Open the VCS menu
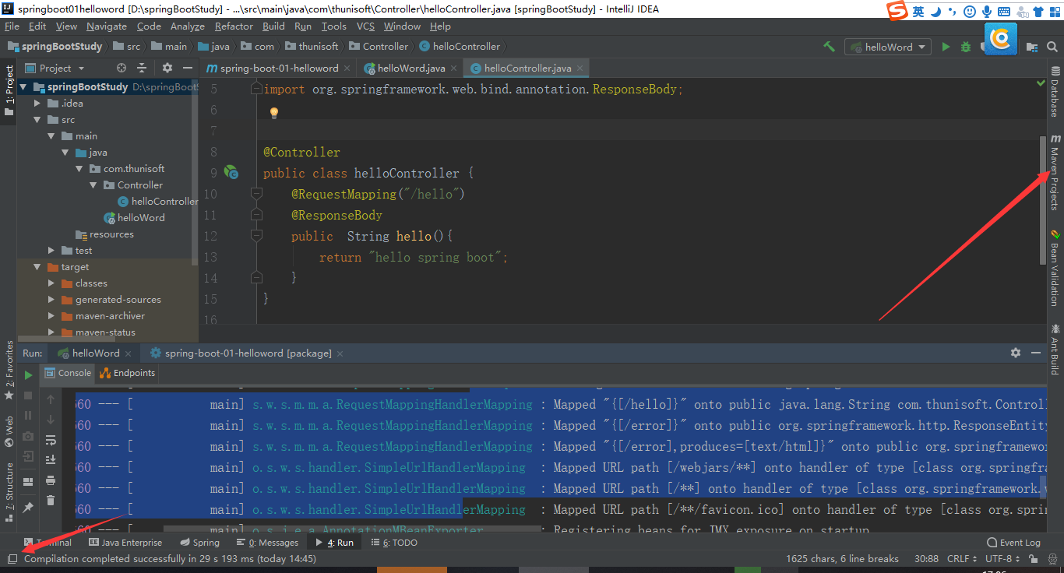The width and height of the screenshot is (1064, 573). [365, 26]
